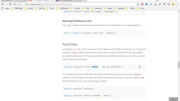Viewport: 180px width, 101px height.
Task: Click the gray cloud extension icon
Action: pos(160,4)
